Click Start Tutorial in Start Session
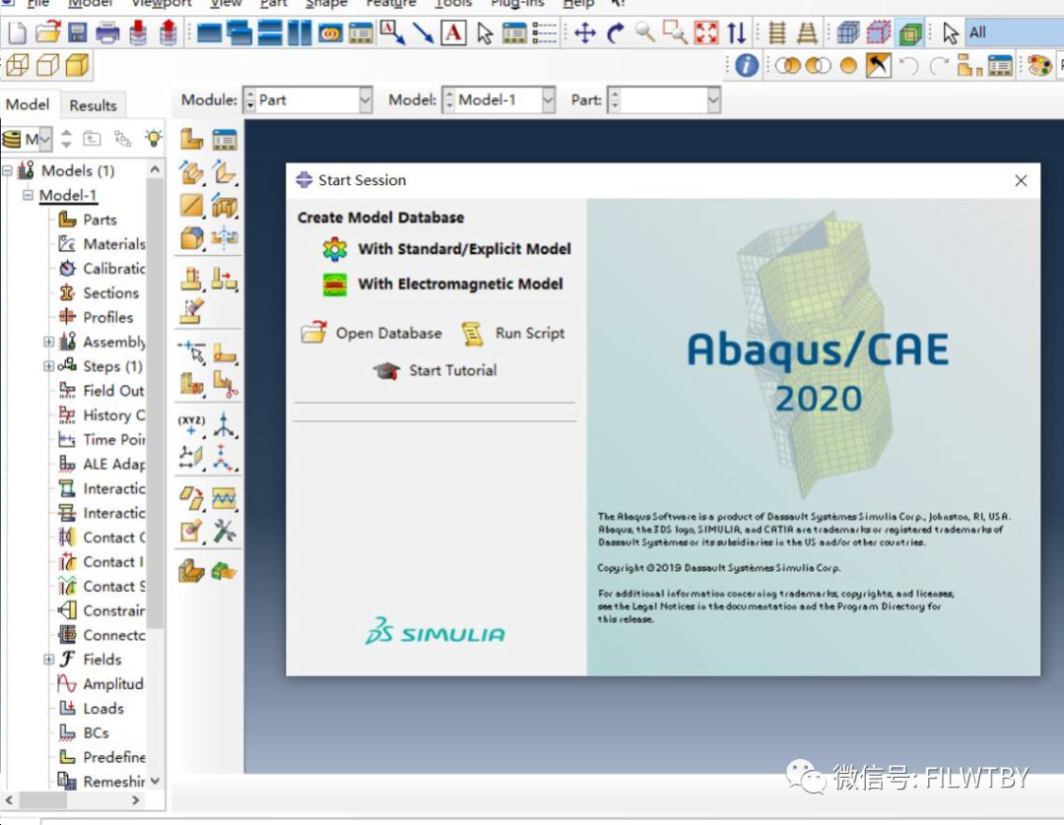The width and height of the screenshot is (1064, 825). pos(435,370)
